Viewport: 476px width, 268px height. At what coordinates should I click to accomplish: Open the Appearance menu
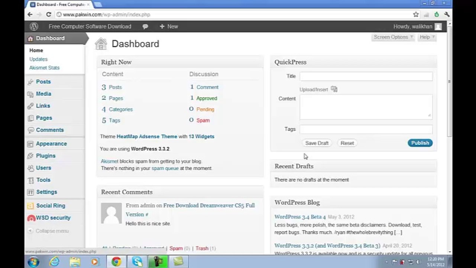51,144
